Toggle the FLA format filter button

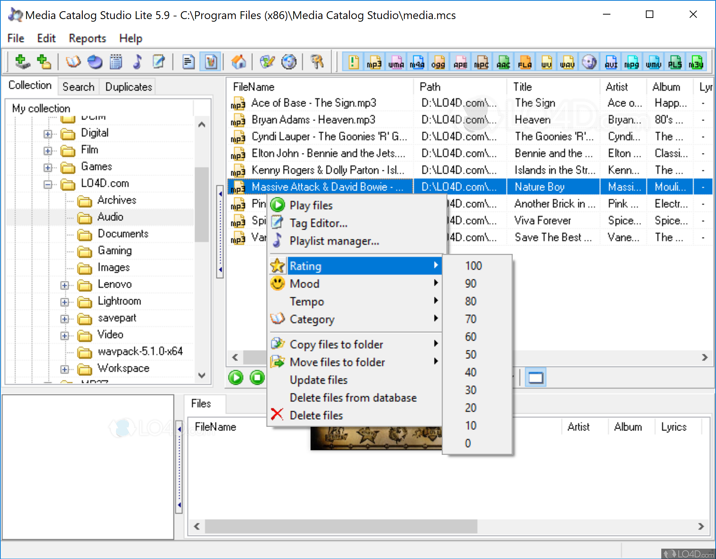click(x=525, y=62)
